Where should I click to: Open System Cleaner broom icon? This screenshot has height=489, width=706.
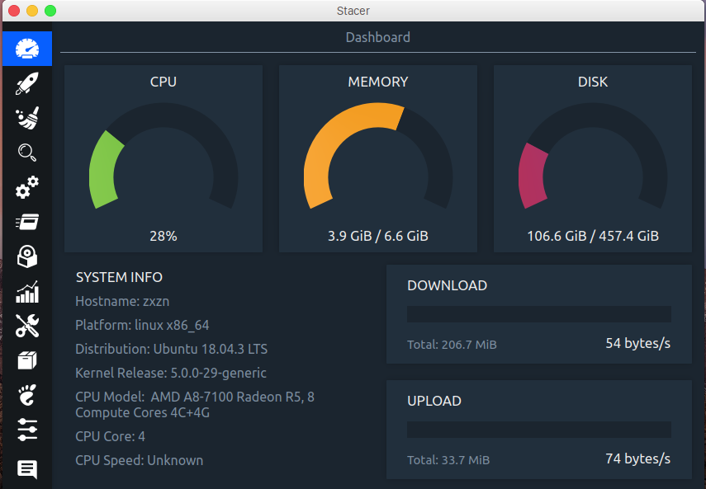pyautogui.click(x=27, y=118)
